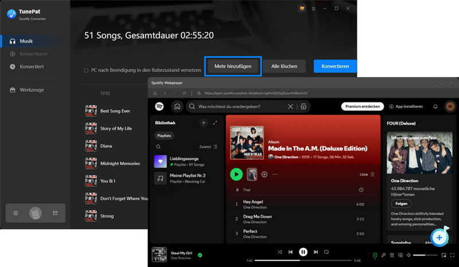Open the TunePat mail feedback icon
The width and height of the screenshot is (459, 267).
pos(55,213)
